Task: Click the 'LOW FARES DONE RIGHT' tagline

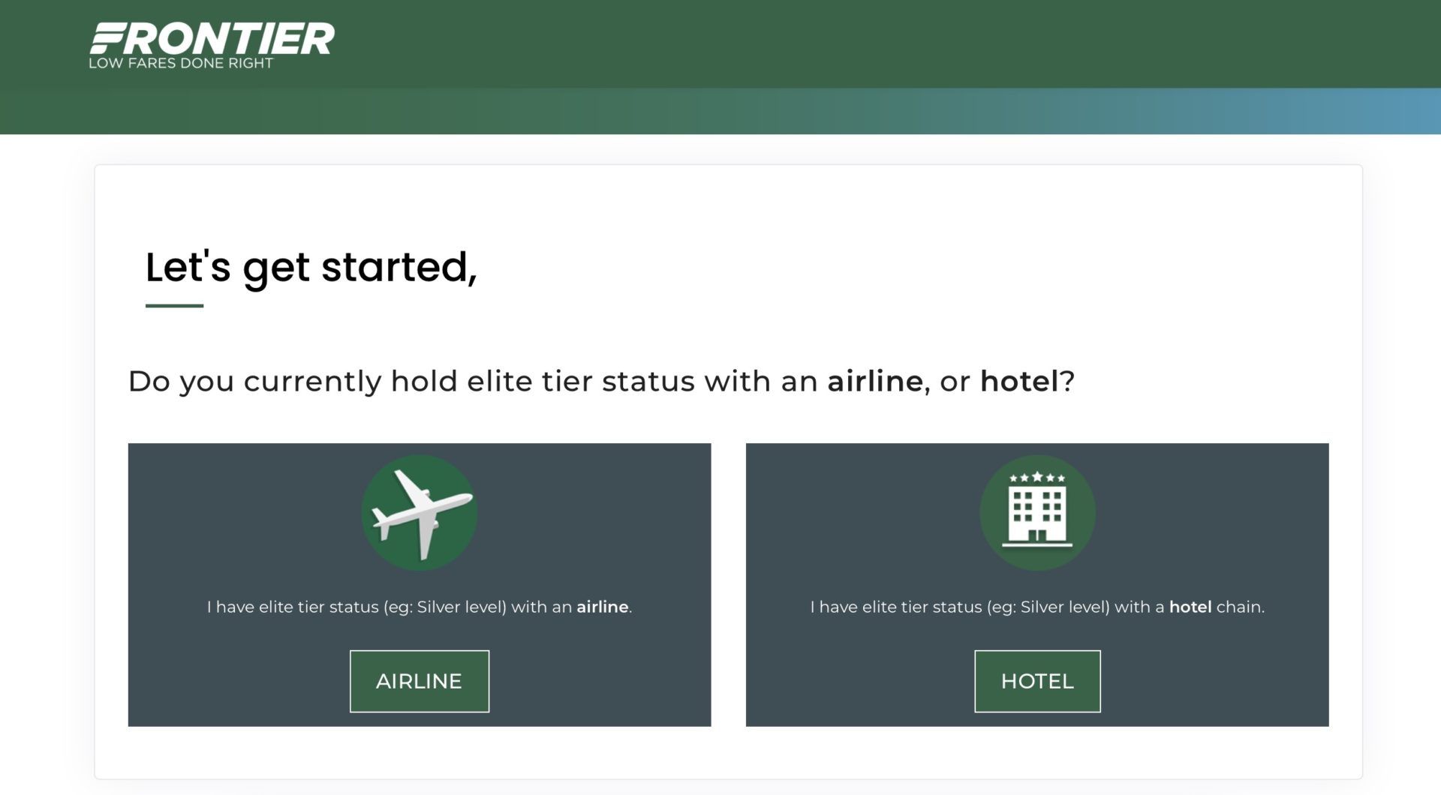Action: click(181, 63)
